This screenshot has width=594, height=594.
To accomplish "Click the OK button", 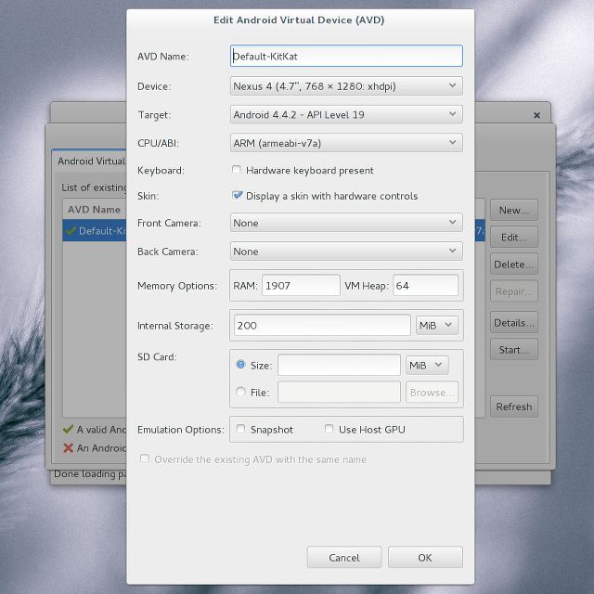I will coord(425,557).
